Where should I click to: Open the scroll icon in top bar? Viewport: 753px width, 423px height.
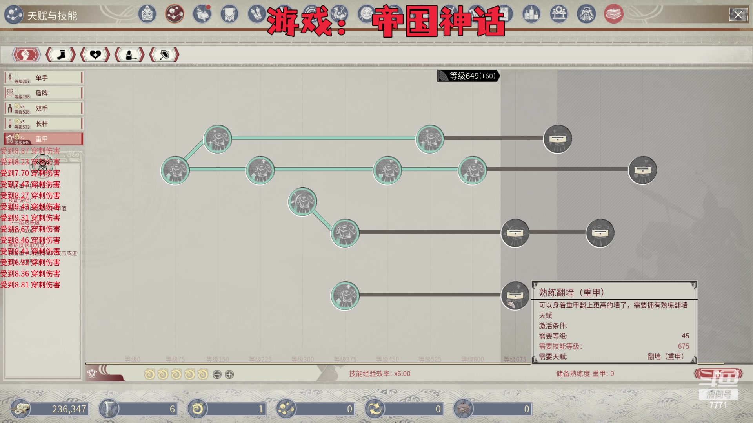257,14
